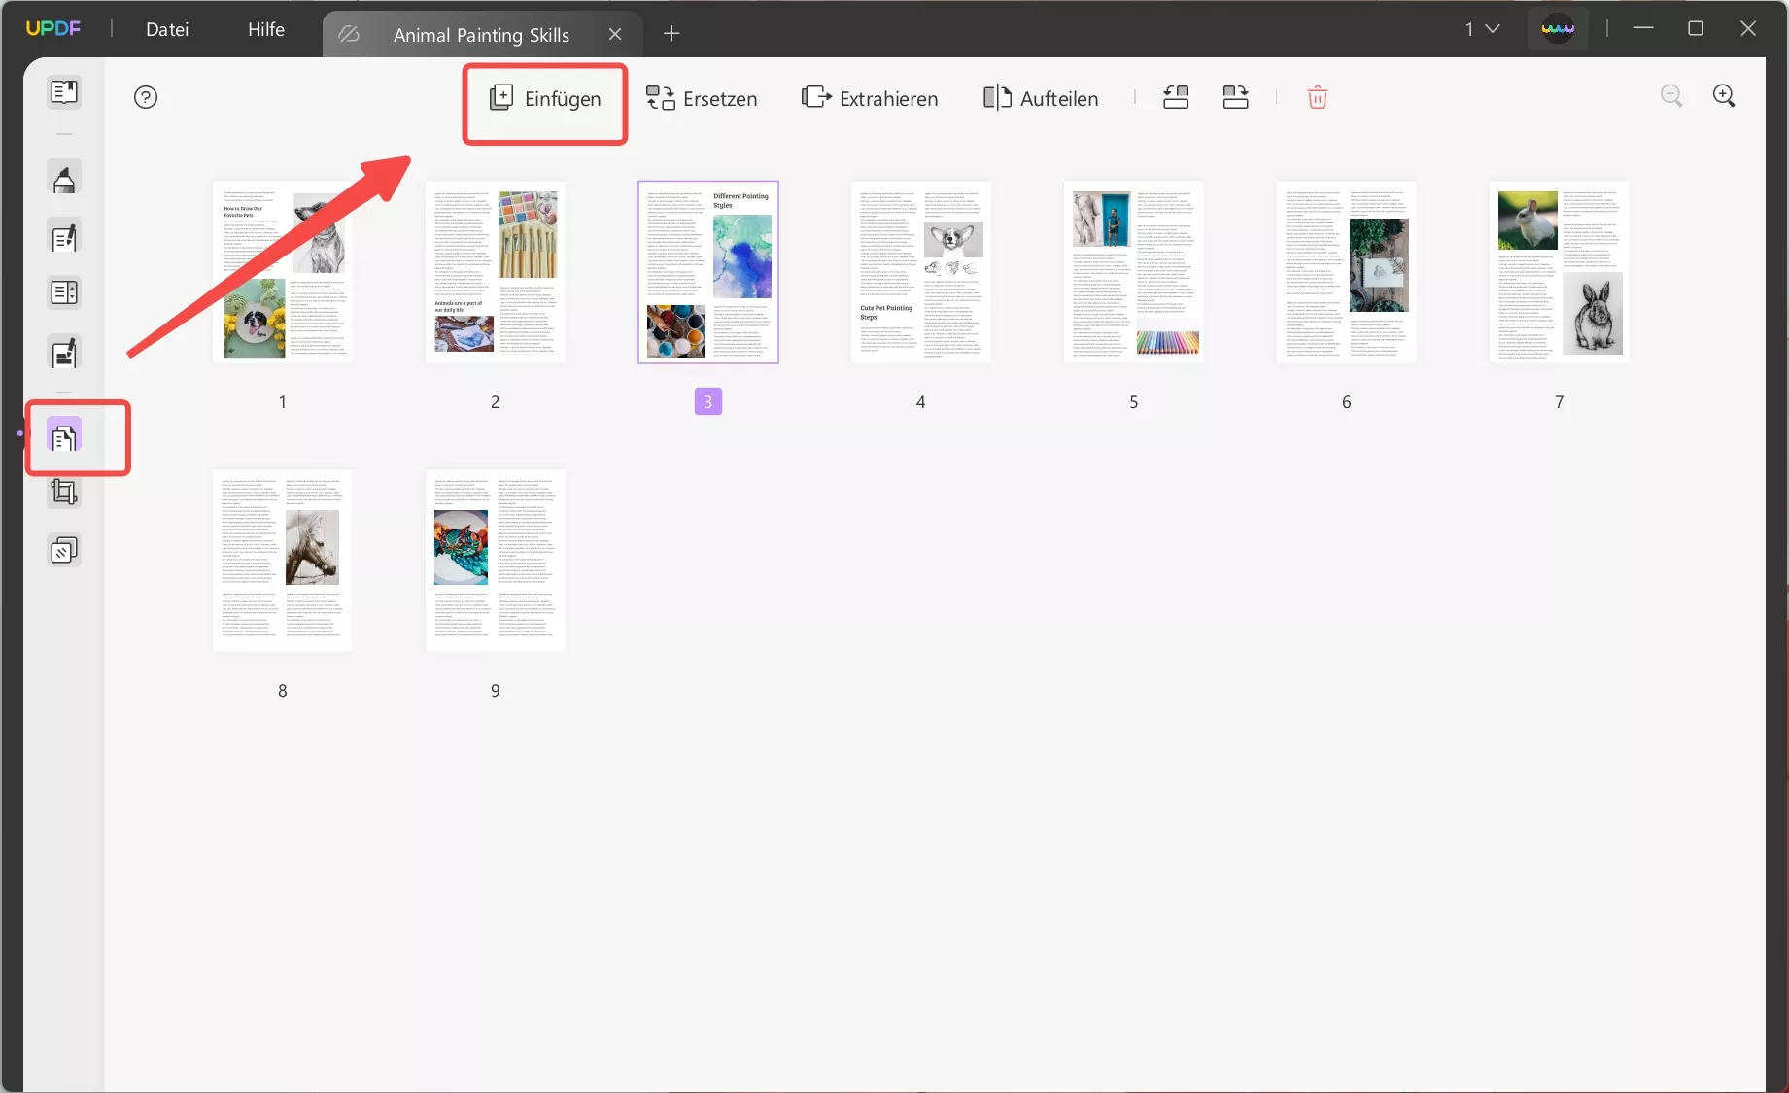Click Extrahieren to extract pages
The width and height of the screenshot is (1789, 1093).
click(870, 98)
